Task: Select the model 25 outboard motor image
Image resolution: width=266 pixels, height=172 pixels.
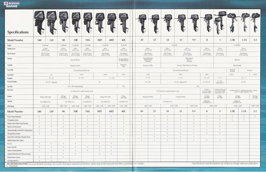Action: coord(155,24)
